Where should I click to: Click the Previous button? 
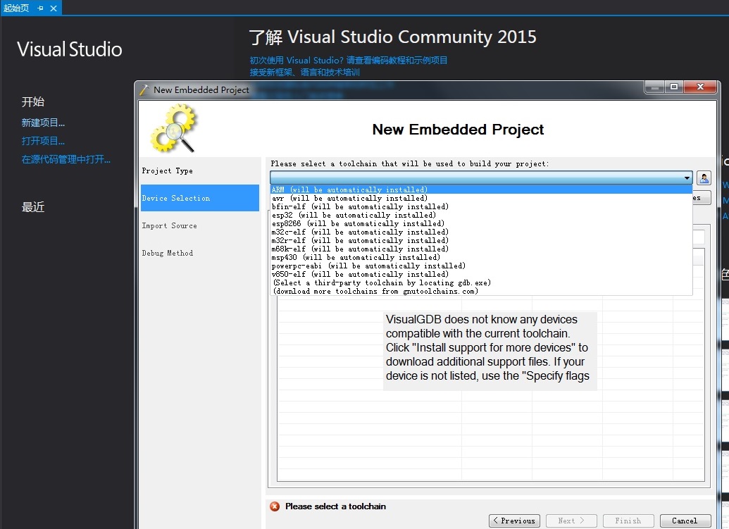514,521
